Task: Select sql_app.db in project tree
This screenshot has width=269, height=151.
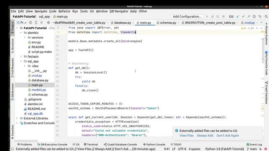Action: click(x=35, y=114)
